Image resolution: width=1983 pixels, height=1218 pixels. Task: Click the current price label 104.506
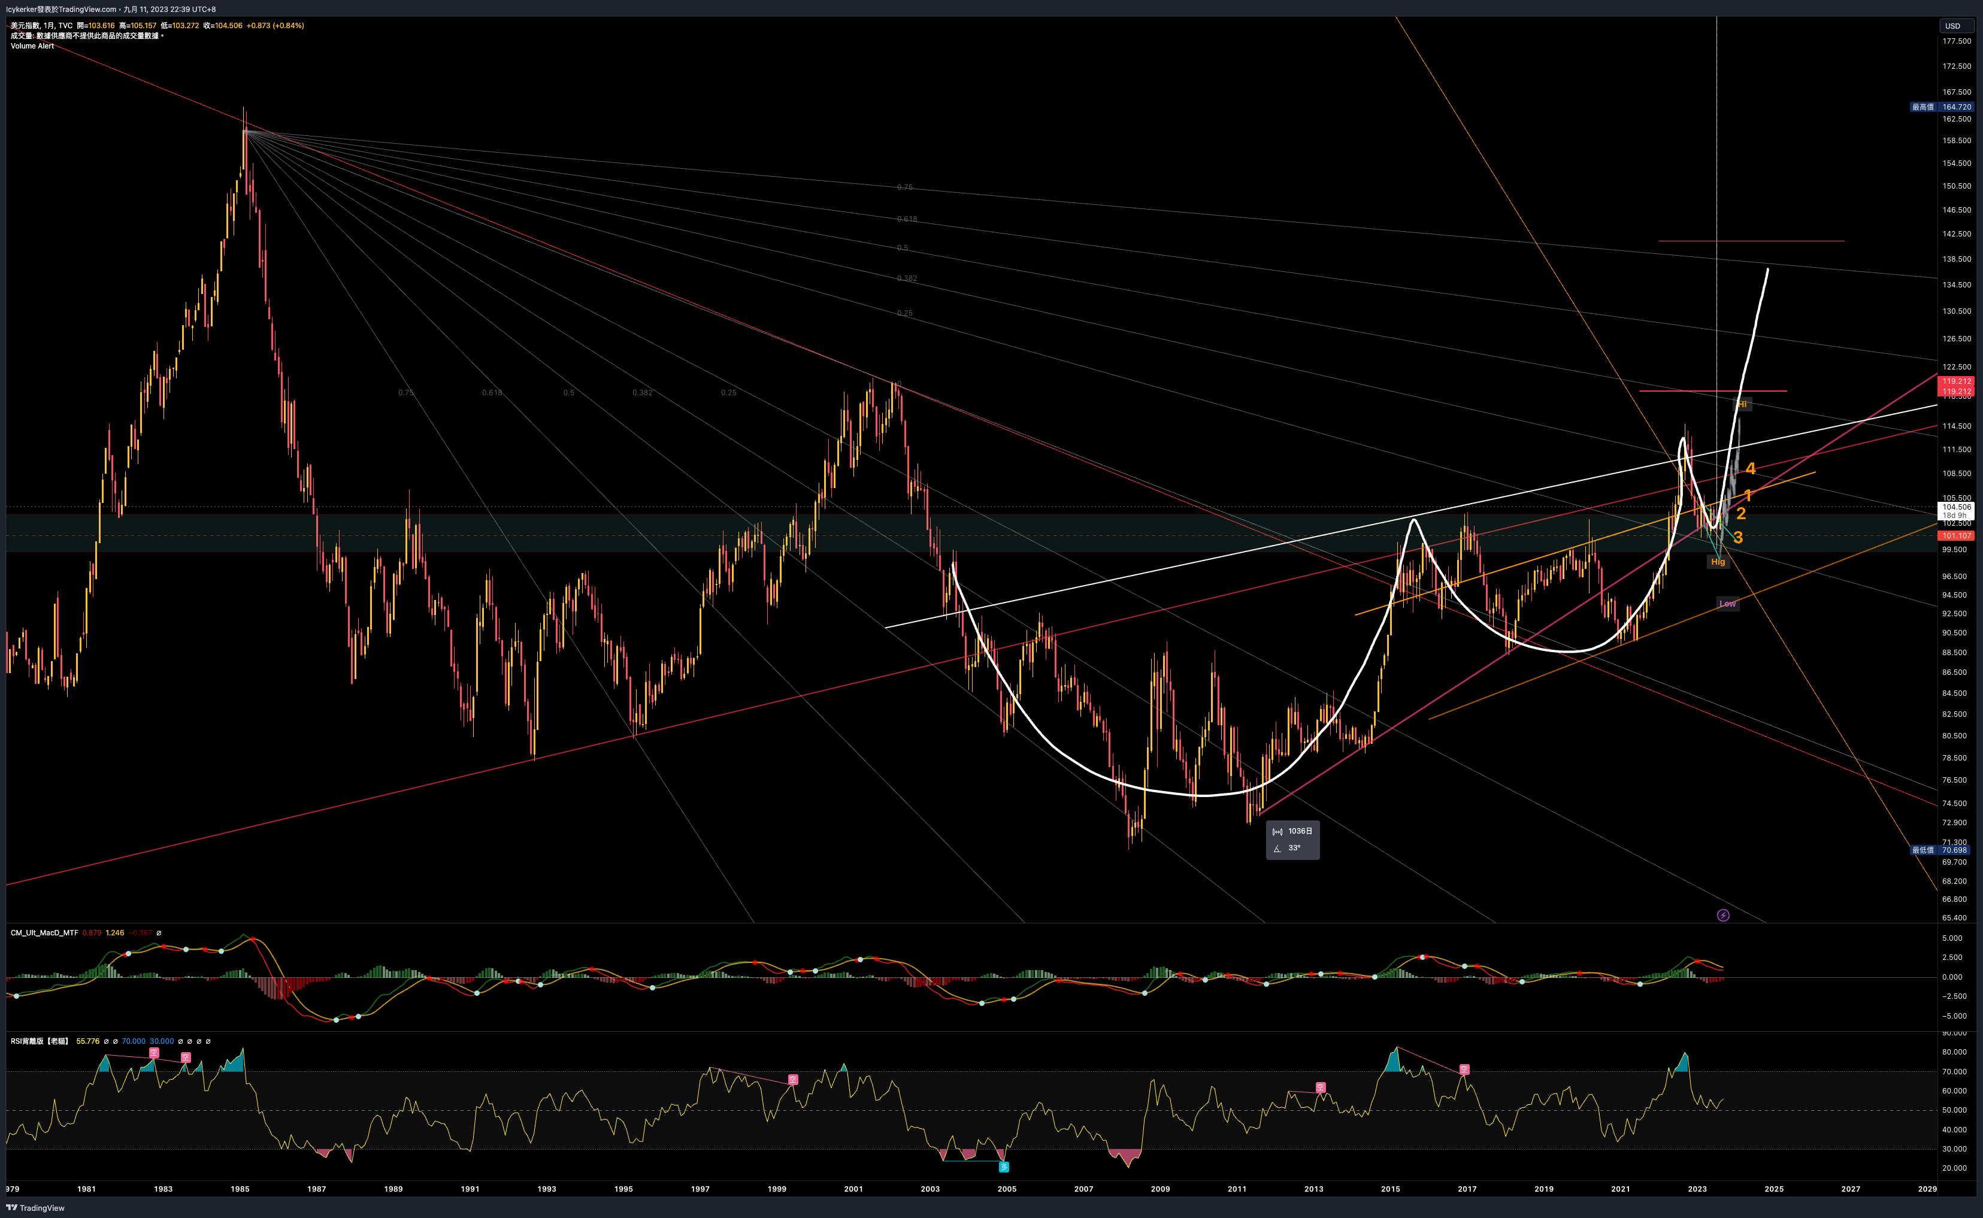click(x=1955, y=507)
